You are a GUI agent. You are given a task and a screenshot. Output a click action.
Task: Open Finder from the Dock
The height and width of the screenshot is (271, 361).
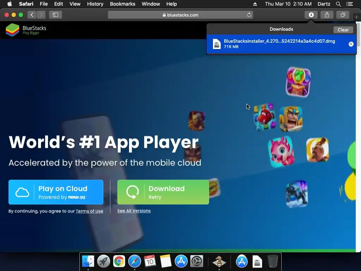[x=88, y=261]
